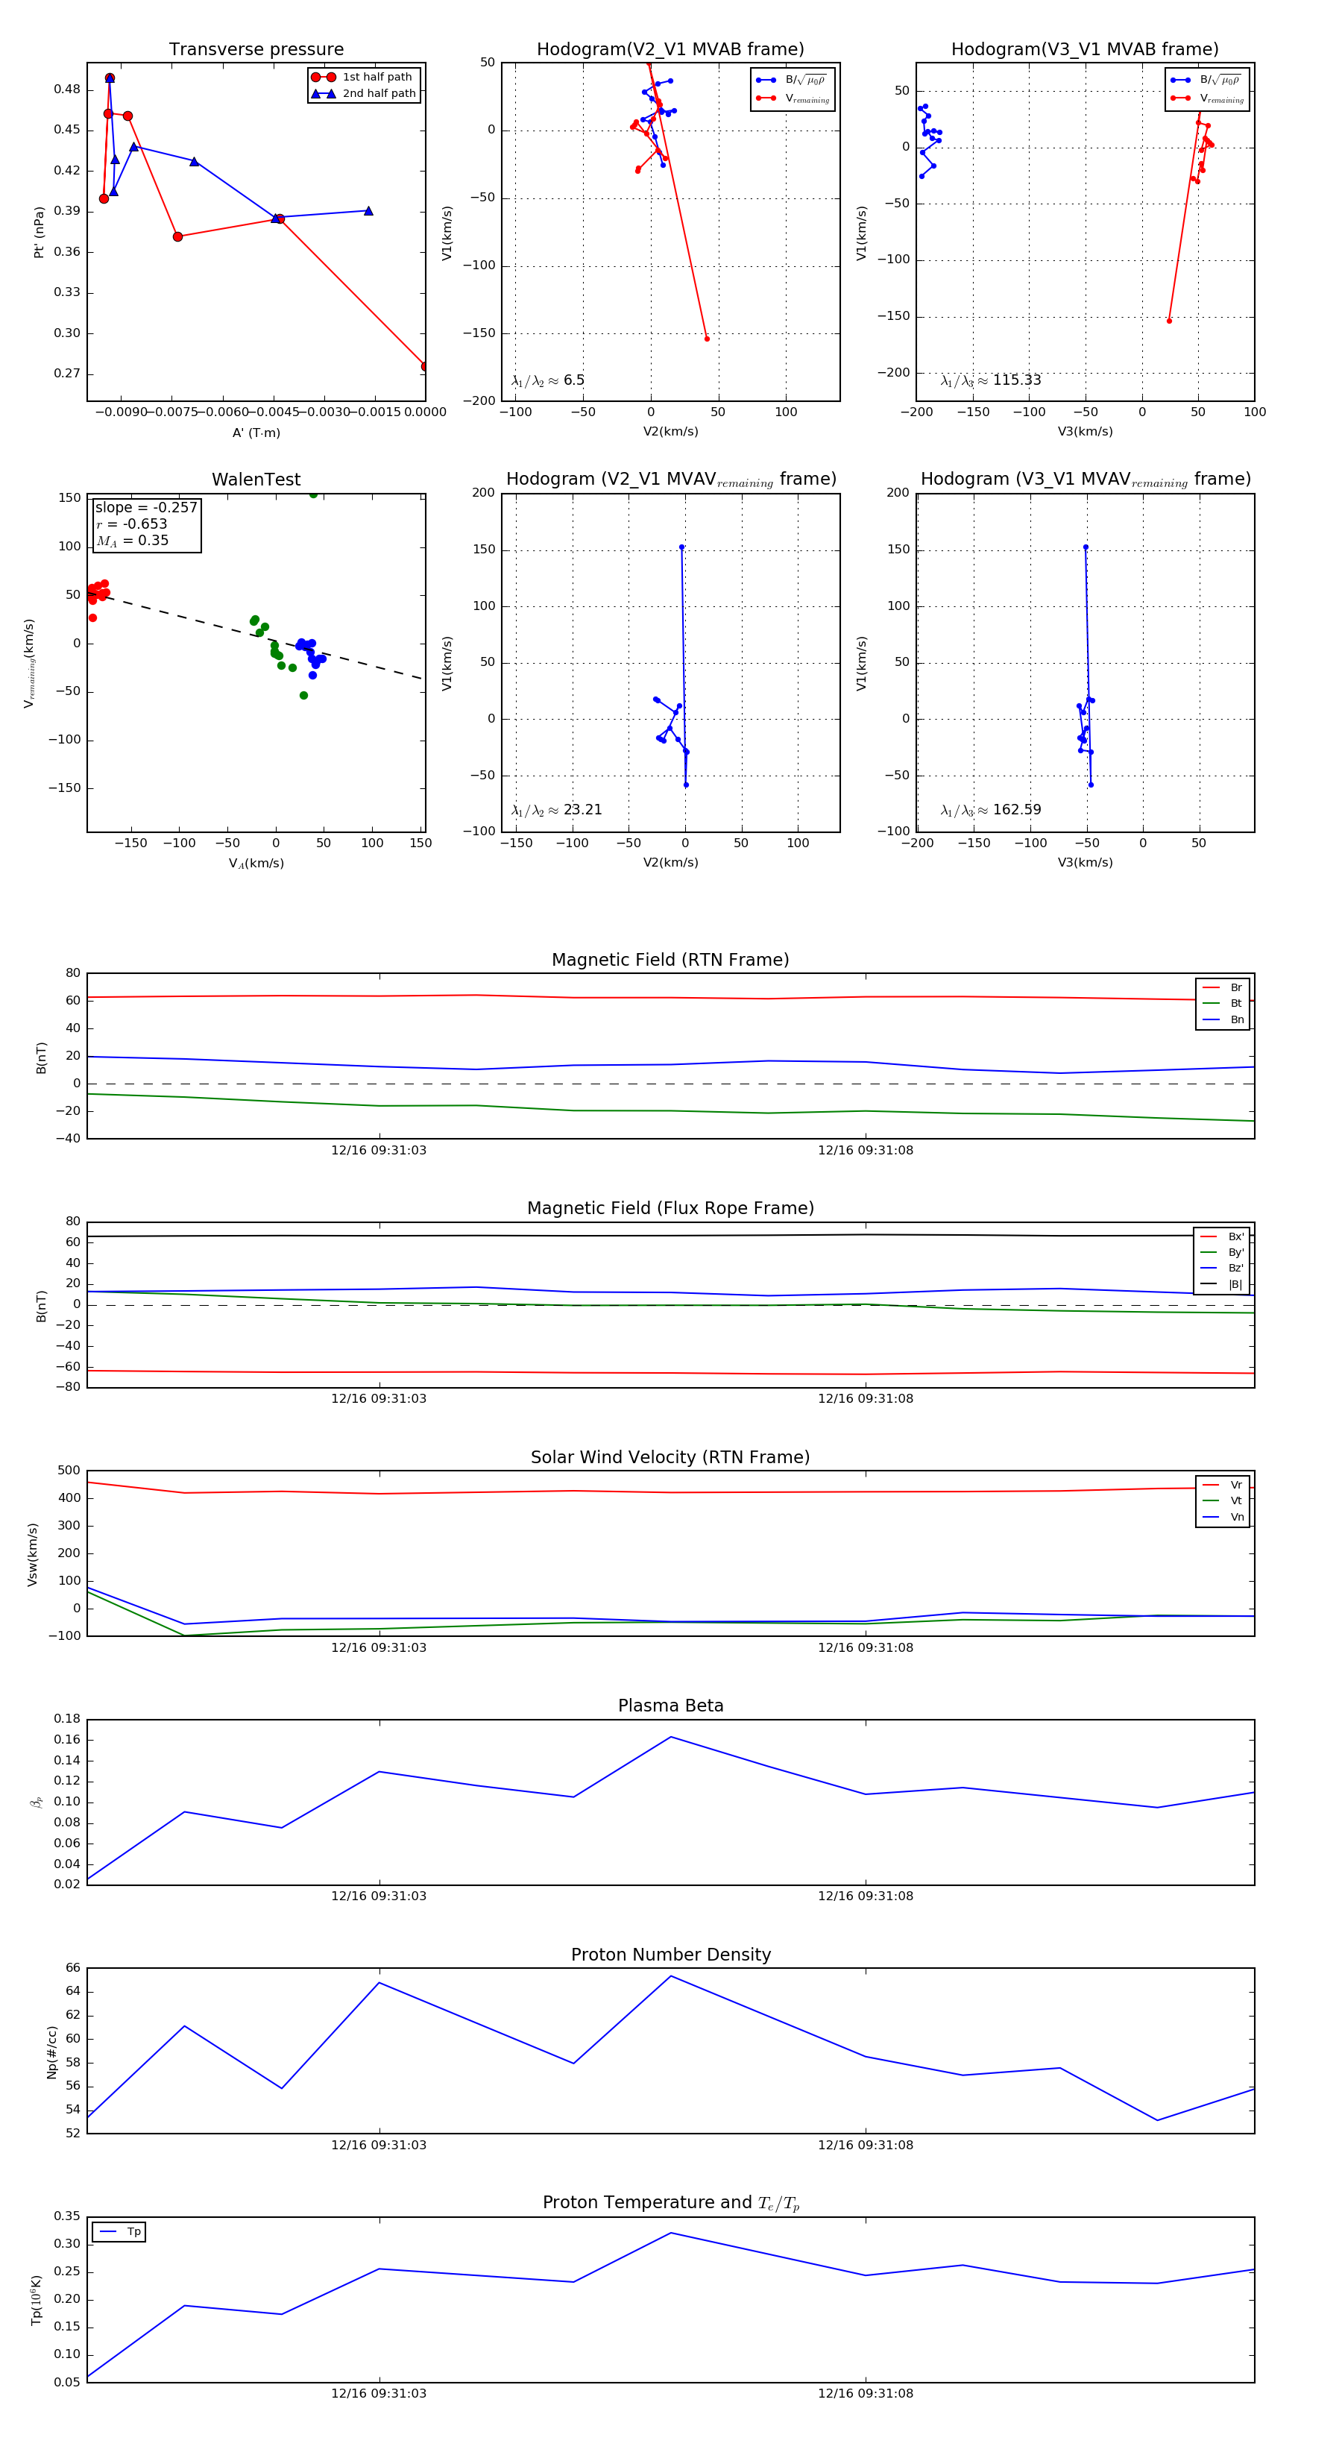Click the "V3(km/s)" x-axis label of V3_V1 MVAV remaining hodogram

pyautogui.click(x=1085, y=863)
